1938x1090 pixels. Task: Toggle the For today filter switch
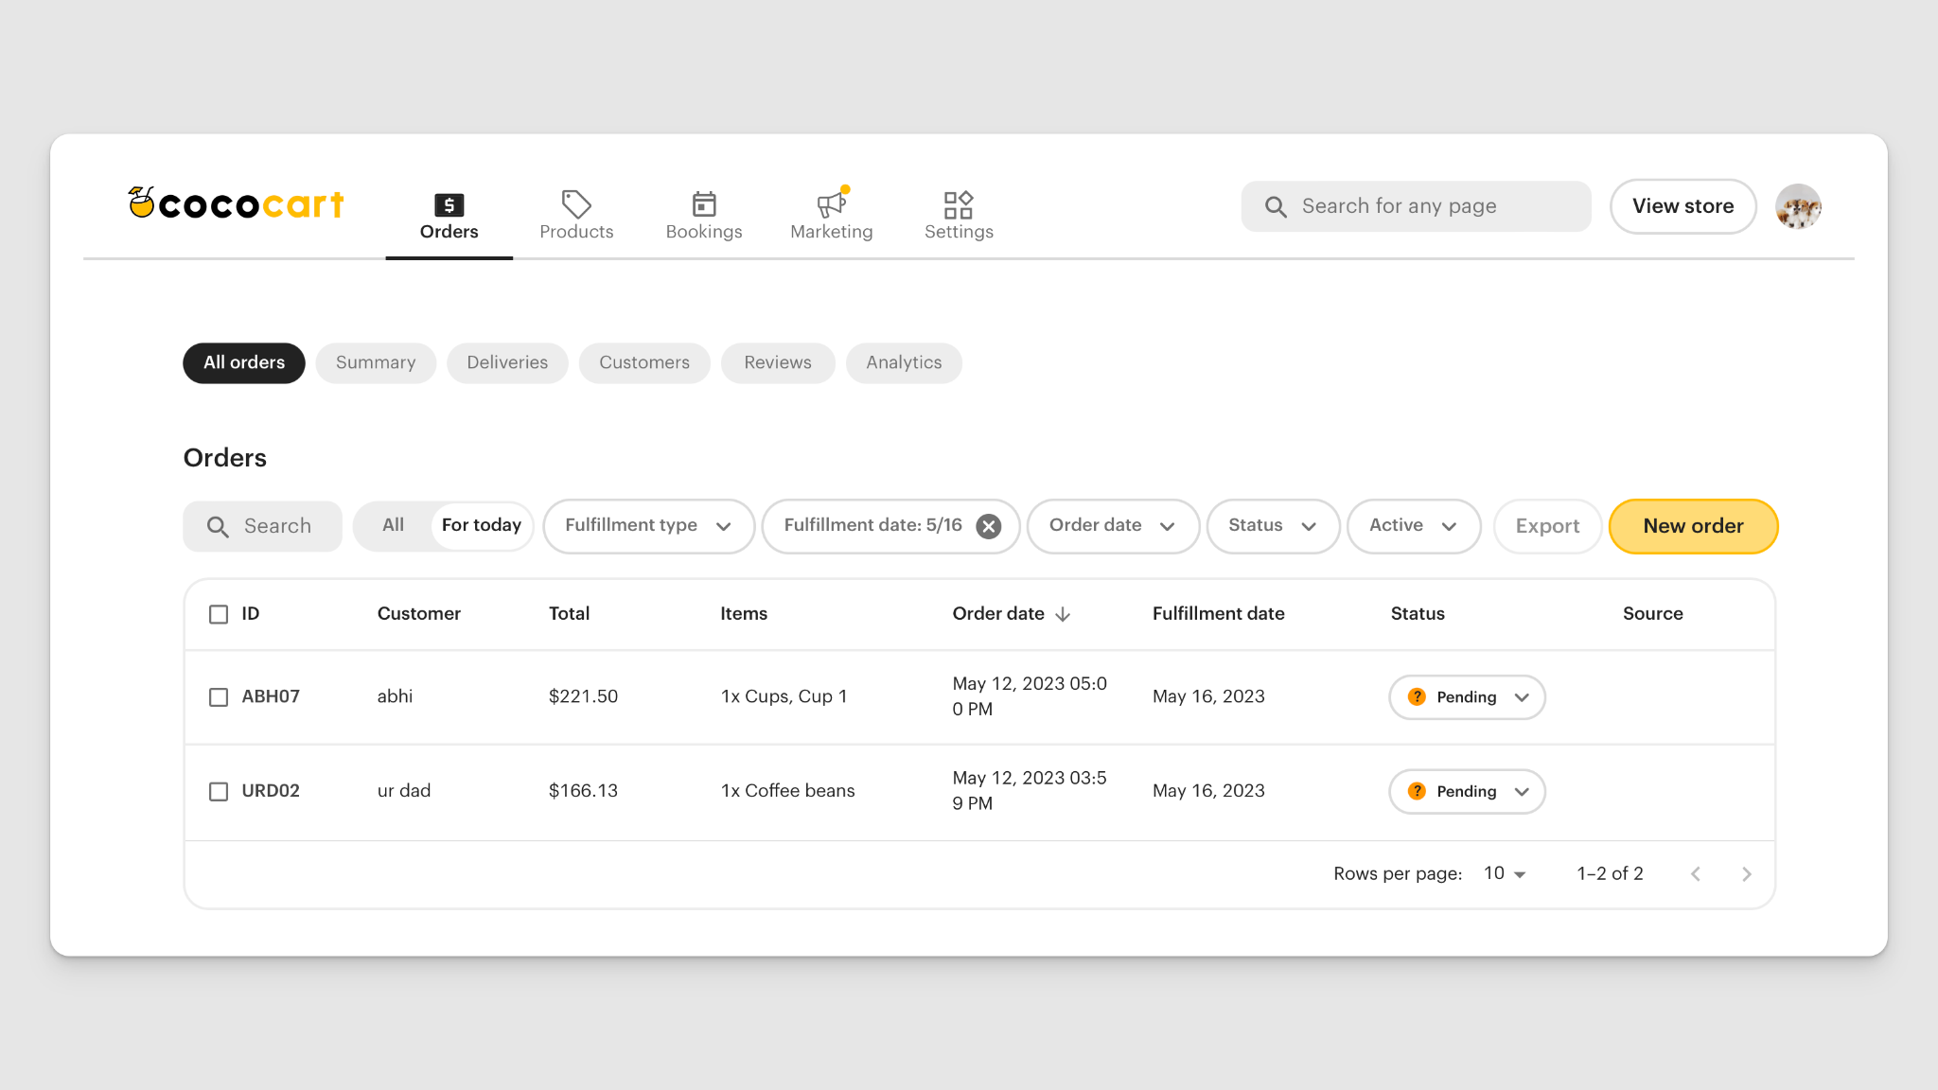(x=481, y=525)
